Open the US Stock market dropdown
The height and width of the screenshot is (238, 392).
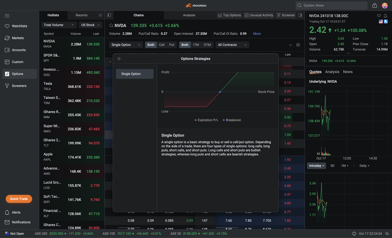pyautogui.click(x=90, y=25)
